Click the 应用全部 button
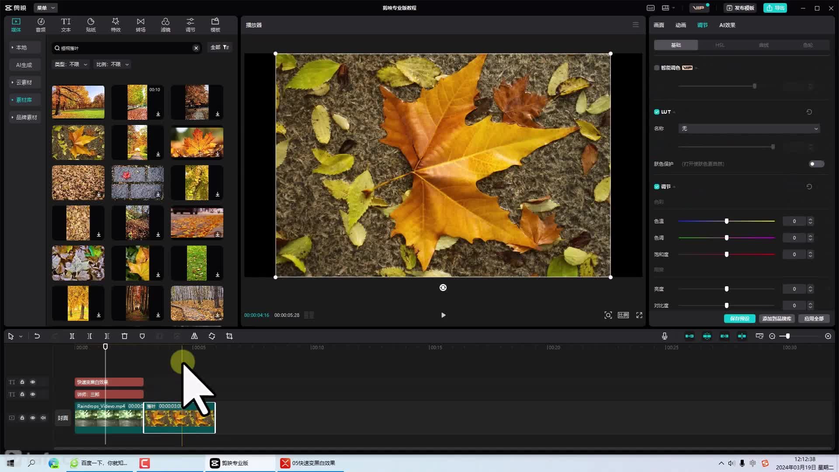This screenshot has height=472, width=839. tap(814, 319)
